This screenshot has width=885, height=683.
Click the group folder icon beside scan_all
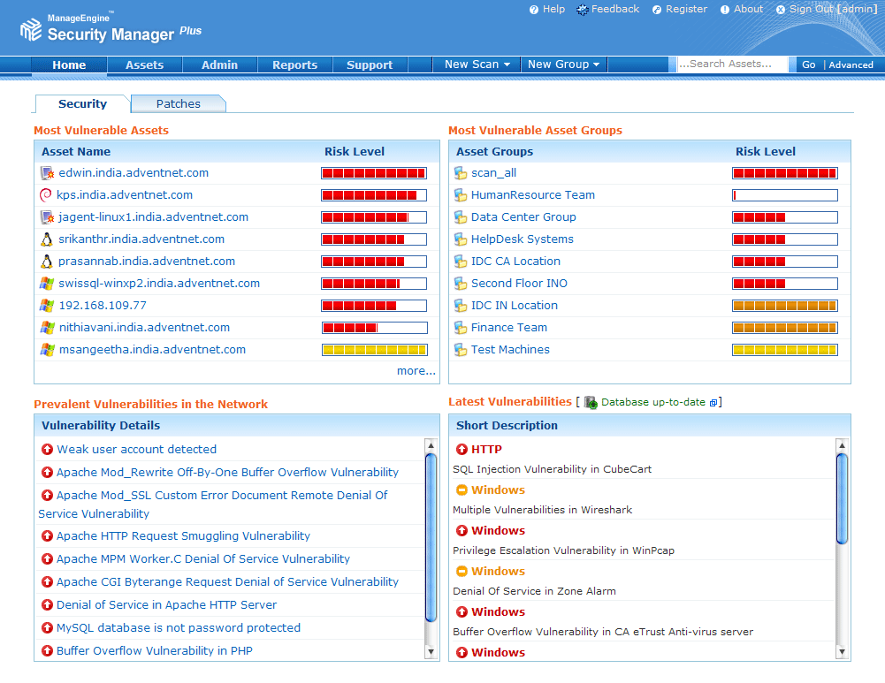(x=461, y=173)
